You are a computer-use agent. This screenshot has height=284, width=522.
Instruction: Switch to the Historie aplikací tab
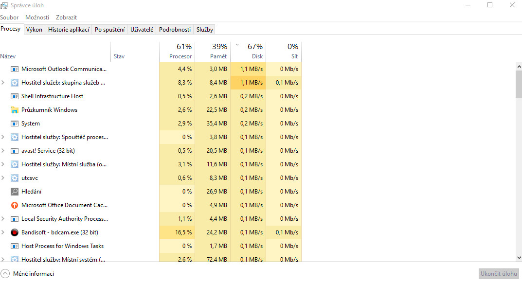(69, 30)
